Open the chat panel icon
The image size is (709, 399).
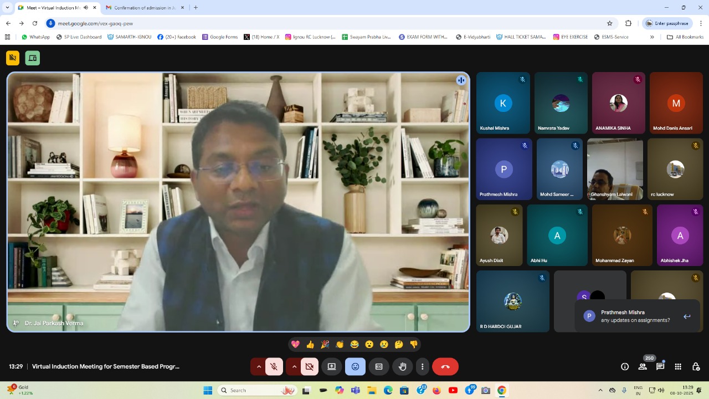(660, 367)
